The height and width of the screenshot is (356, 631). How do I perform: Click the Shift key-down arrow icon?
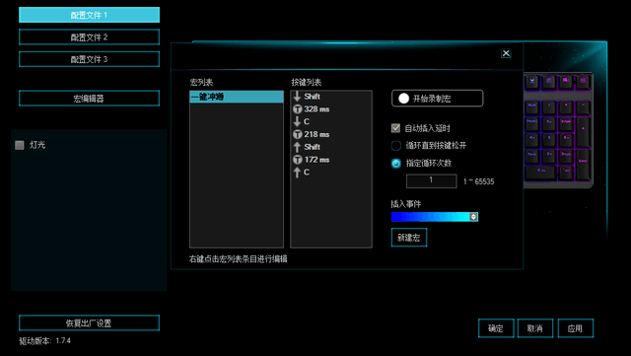click(297, 97)
